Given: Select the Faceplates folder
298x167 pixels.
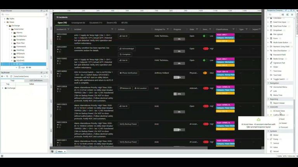Looking at the screenshot, I should (x=21, y=39).
